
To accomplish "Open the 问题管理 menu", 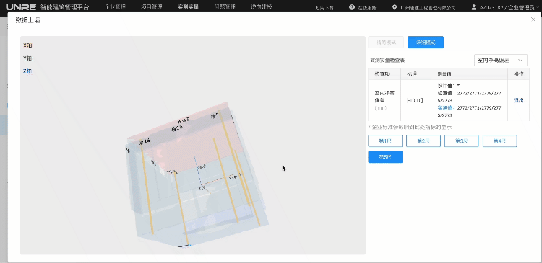I will click(225, 7).
